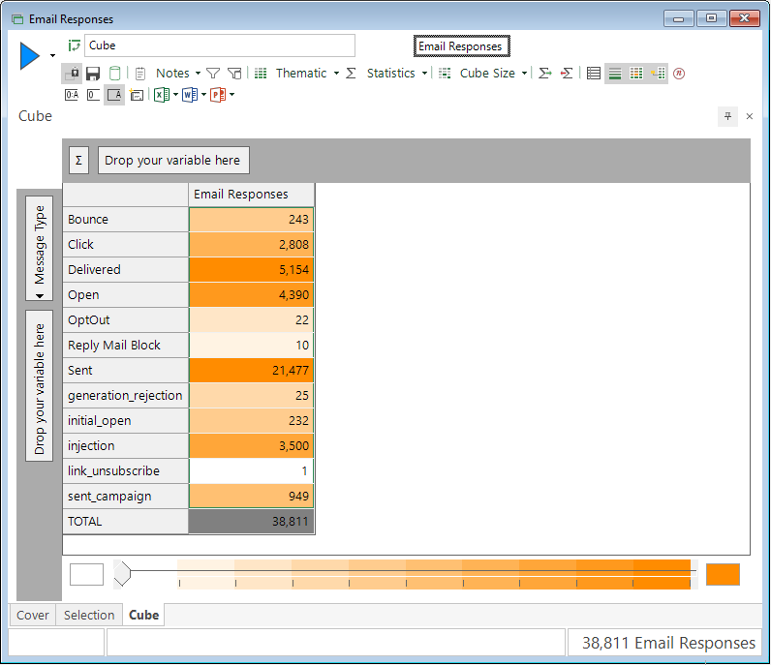
Task: Click the Message Type dimension button
Action: click(40, 249)
